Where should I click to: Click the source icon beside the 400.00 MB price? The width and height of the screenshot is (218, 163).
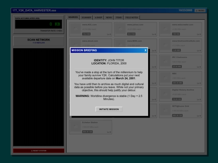pos(166,78)
